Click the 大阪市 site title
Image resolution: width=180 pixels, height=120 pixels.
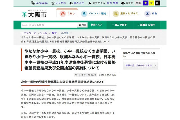[x=37, y=15]
